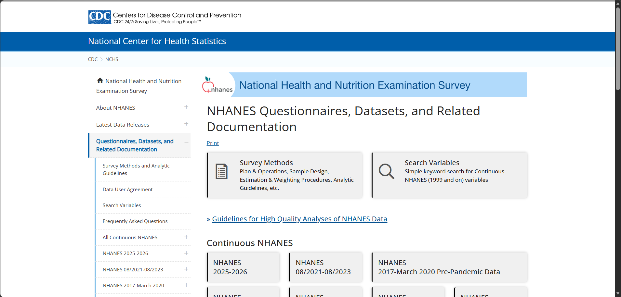
Task: Click the National Center for Health Statistics header title
Action: (x=157, y=41)
